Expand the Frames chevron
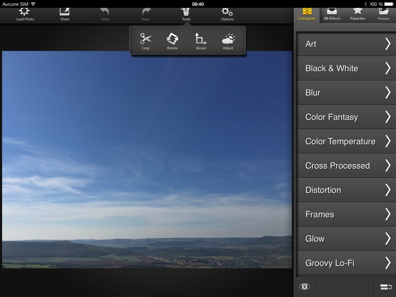The height and width of the screenshot is (297, 396). (x=388, y=214)
